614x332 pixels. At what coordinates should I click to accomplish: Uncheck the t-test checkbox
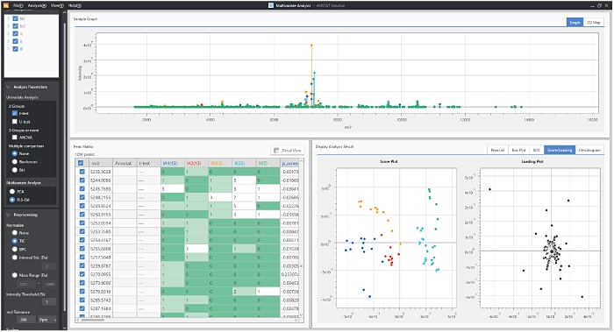coord(15,113)
